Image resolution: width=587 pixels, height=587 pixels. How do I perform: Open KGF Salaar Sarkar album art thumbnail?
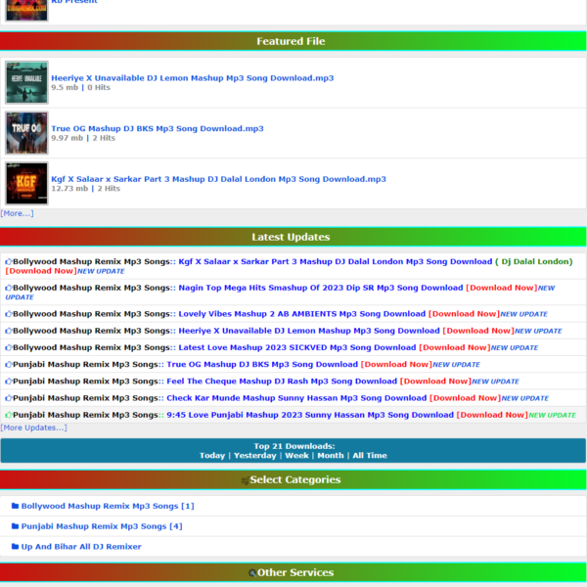(x=26, y=184)
